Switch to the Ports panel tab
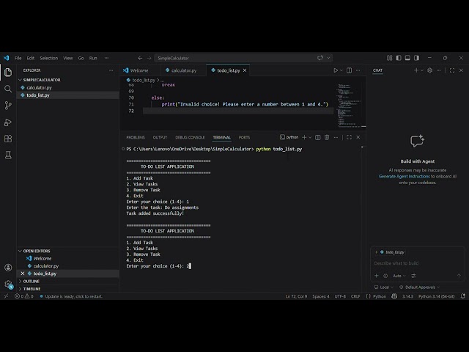The height and width of the screenshot is (352, 469). [x=244, y=137]
